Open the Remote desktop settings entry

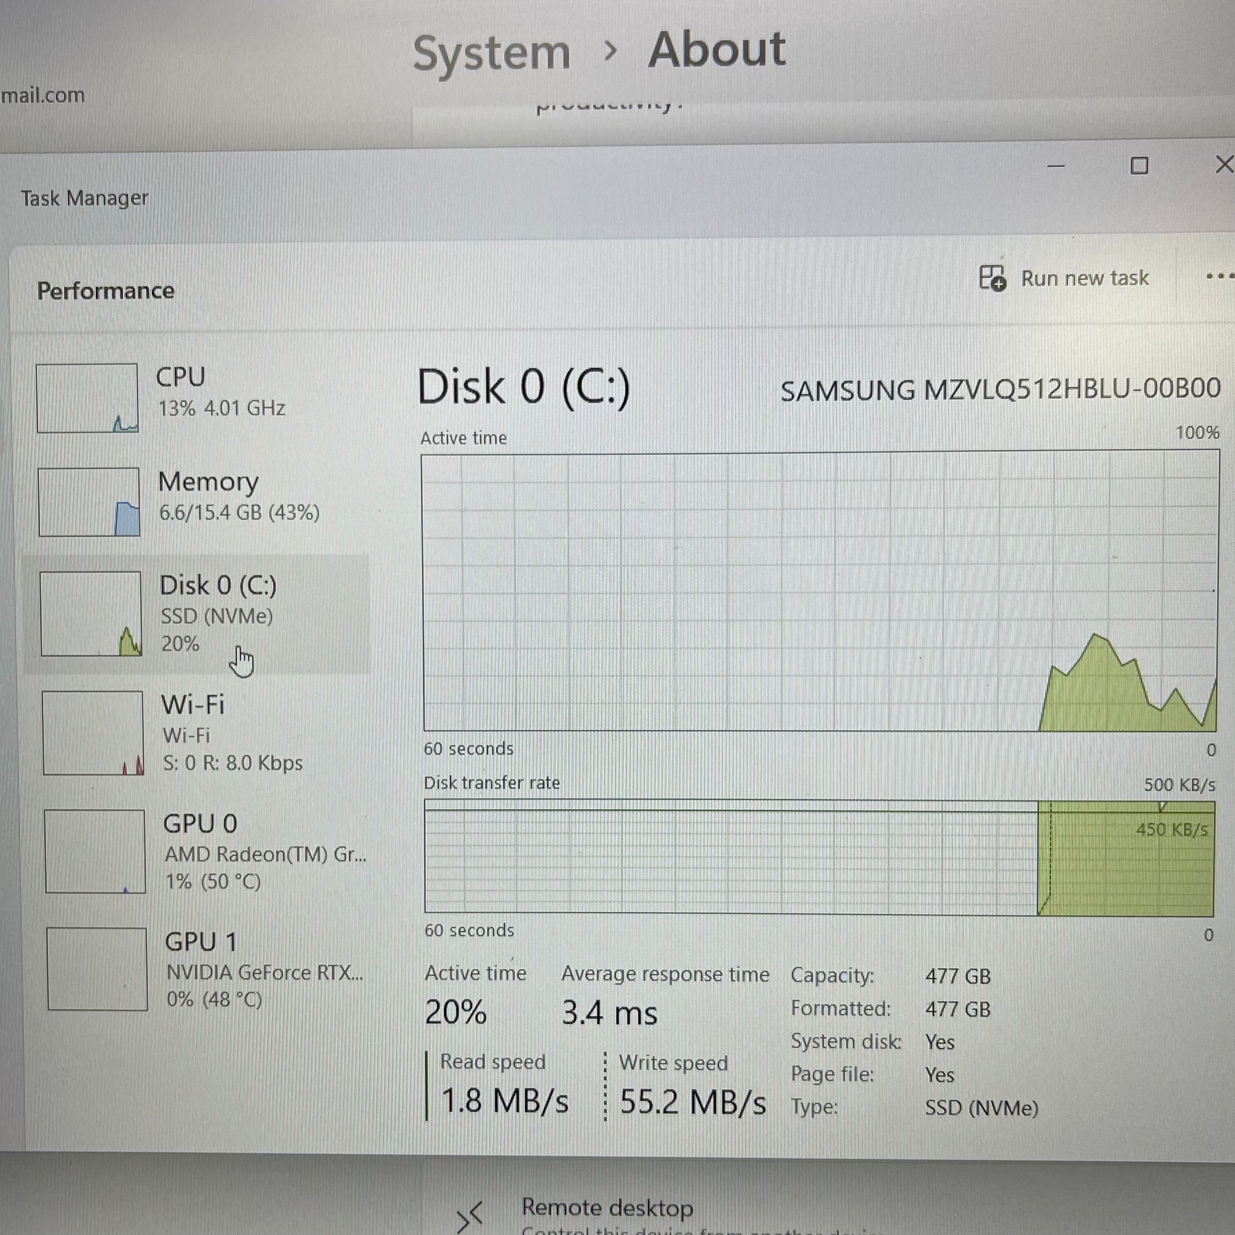point(607,1208)
